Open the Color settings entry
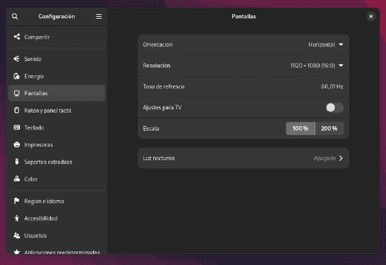386x265 pixels. pos(57,179)
